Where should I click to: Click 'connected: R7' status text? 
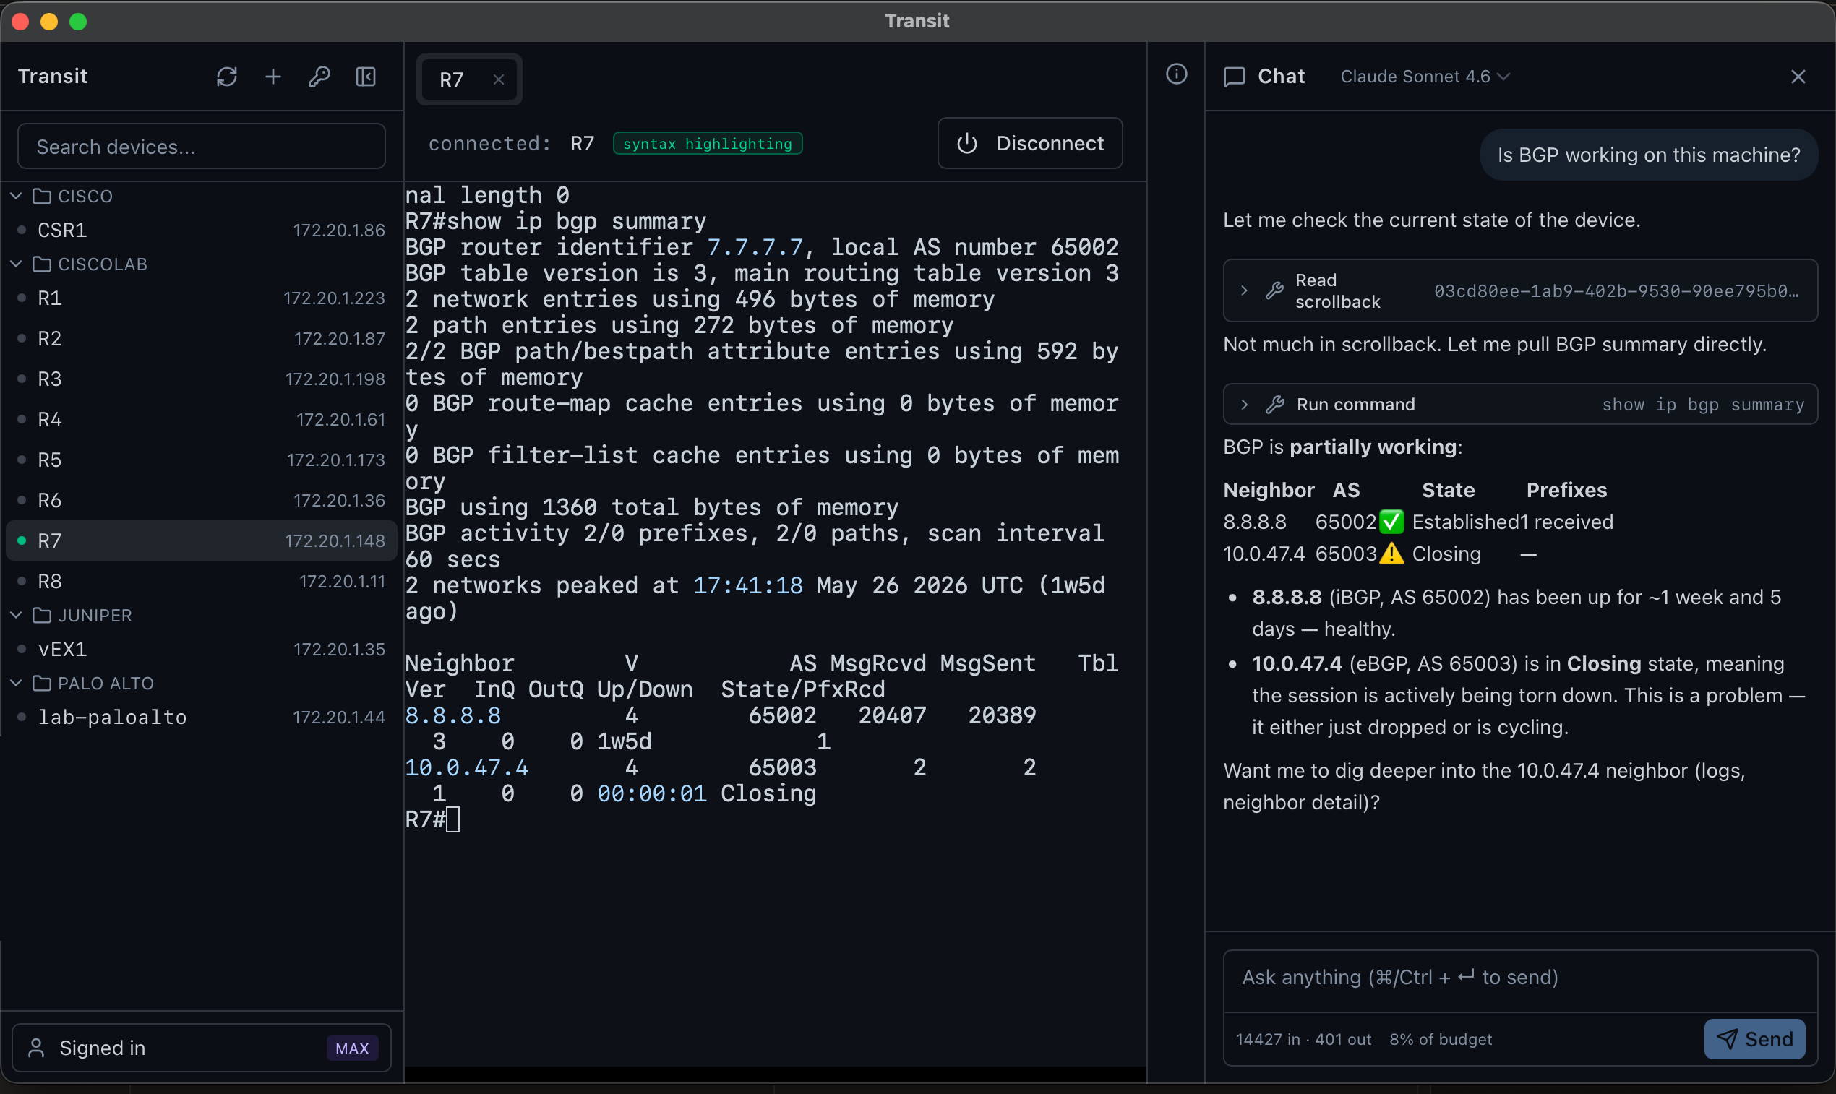(511, 143)
